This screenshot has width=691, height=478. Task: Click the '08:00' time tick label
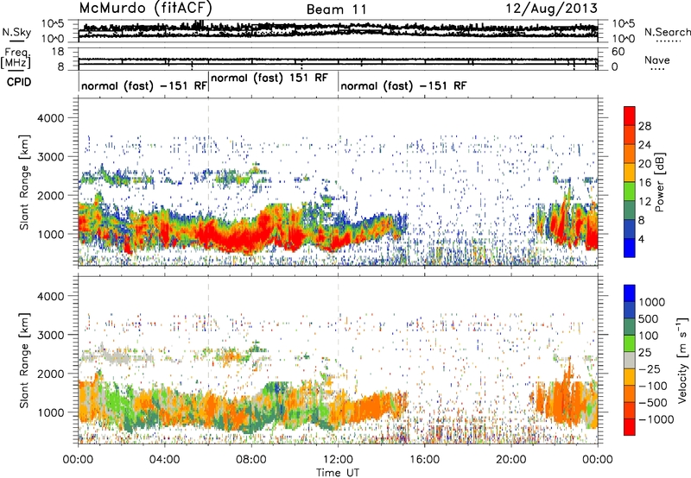point(250,460)
